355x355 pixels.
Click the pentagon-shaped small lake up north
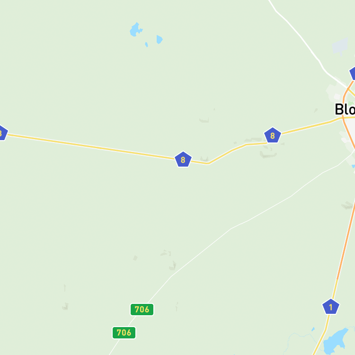[160, 39]
